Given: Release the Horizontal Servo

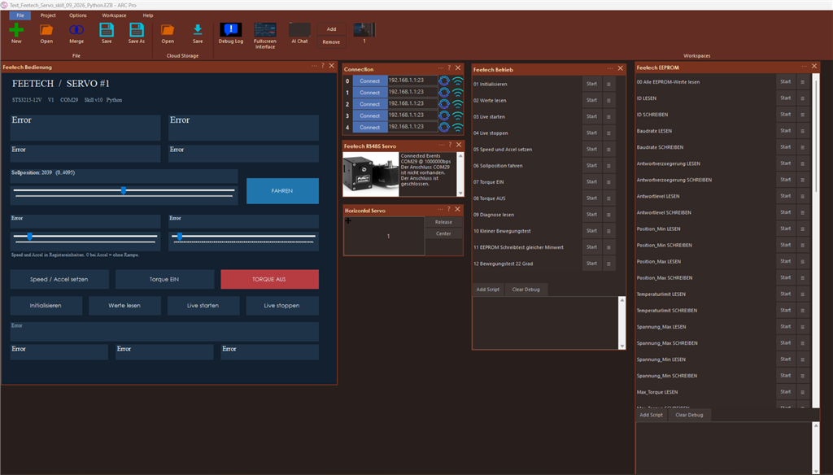Looking at the screenshot, I should tap(443, 222).
